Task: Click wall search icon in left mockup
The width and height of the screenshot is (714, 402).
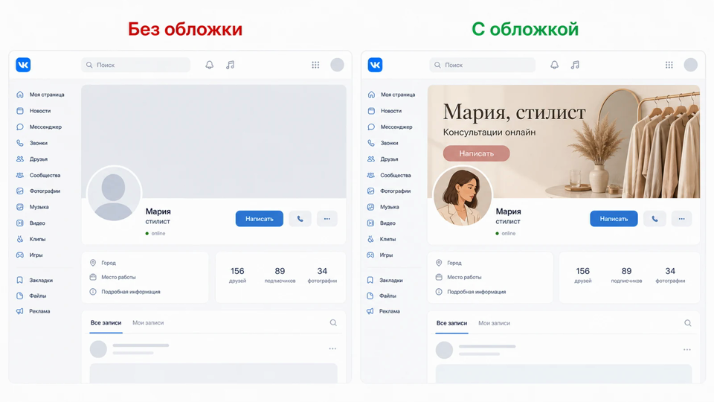Action: click(333, 322)
